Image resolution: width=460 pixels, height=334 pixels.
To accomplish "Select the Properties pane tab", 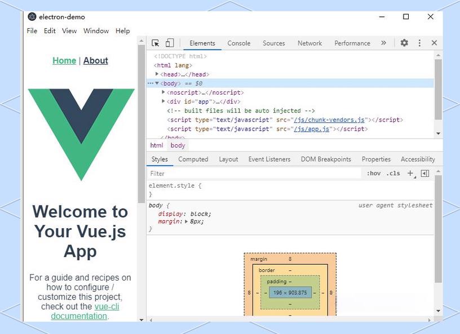I will [x=376, y=159].
